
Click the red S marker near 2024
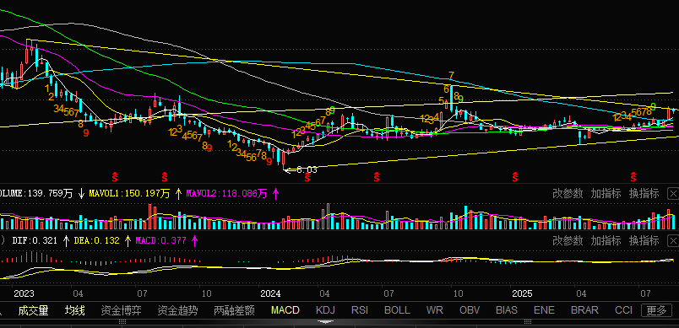click(307, 177)
